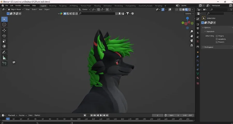The width and height of the screenshot is (233, 124).
Task: Open the Output properties tab icon
Action: tap(198, 28)
